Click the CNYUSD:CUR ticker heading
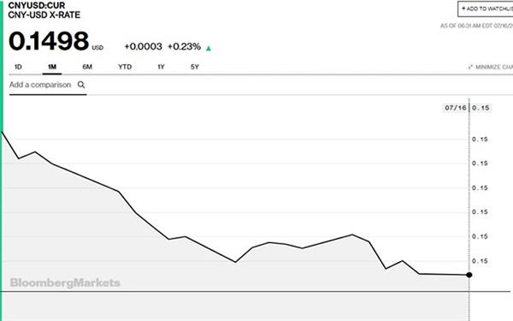513x321 pixels. [x=37, y=5]
